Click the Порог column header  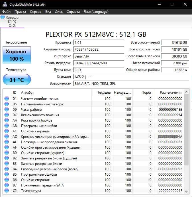[143, 93]
